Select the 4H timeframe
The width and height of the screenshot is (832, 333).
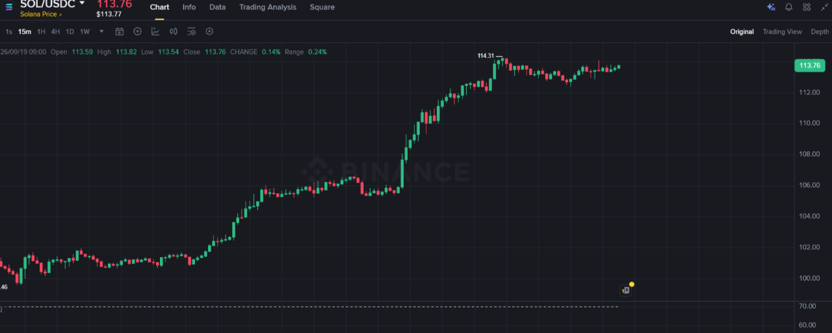tap(55, 32)
